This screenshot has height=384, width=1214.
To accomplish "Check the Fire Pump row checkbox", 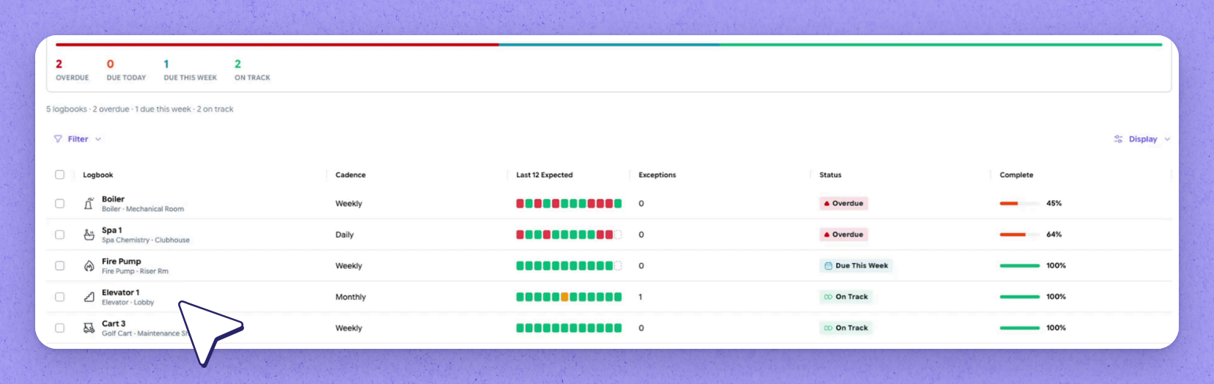I will click(x=60, y=266).
